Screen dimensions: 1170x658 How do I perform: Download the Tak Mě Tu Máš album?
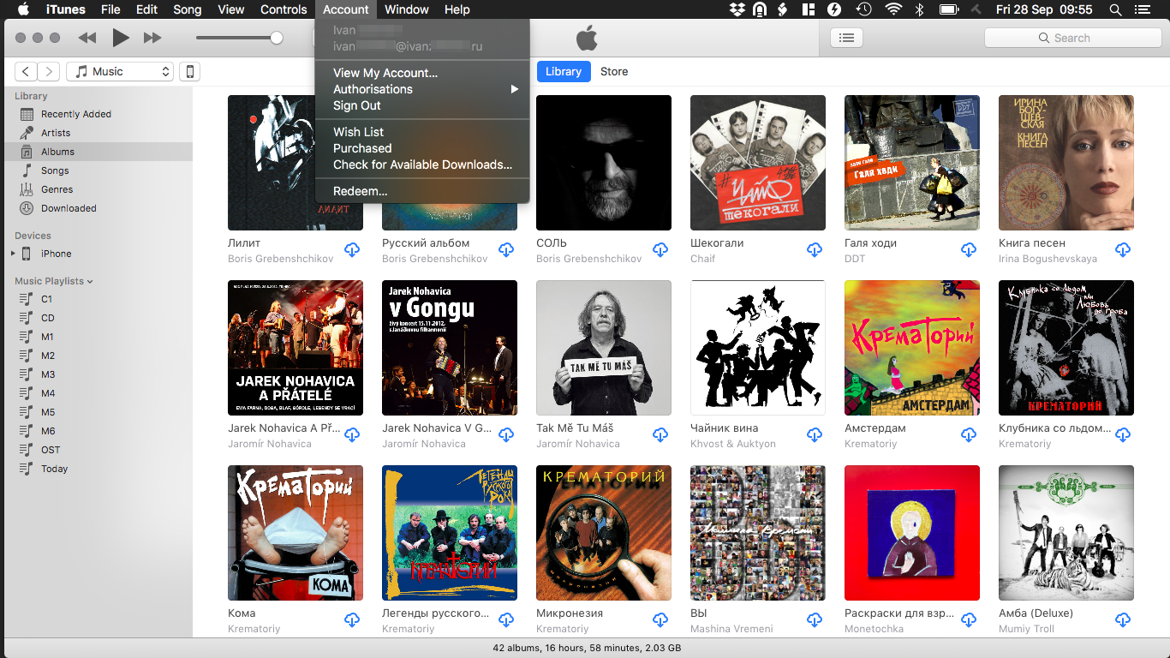[x=660, y=435]
